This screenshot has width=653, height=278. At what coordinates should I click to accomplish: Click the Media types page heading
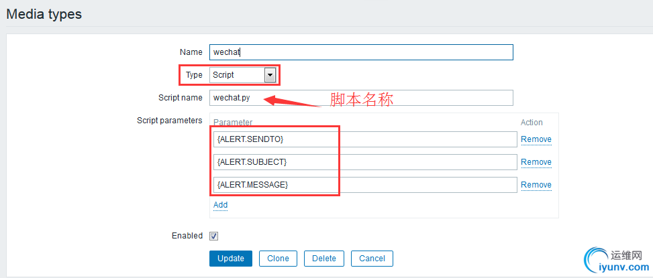(x=44, y=14)
